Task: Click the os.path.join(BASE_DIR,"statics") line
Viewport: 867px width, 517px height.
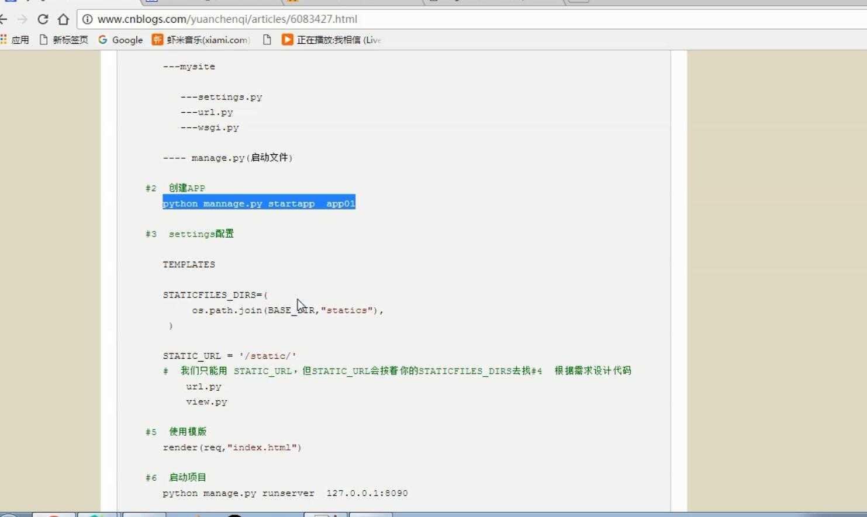Action: 288,310
